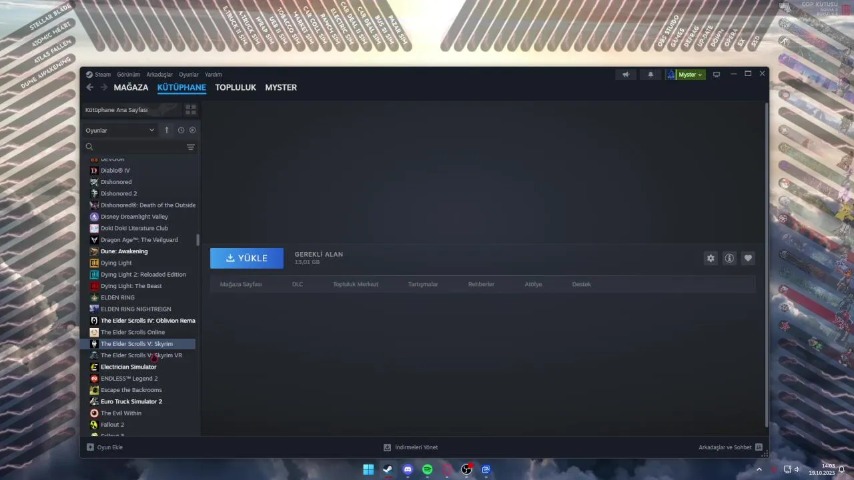Click İndirmeleri Yönet at bottom
Image resolution: width=854 pixels, height=480 pixels.
[x=416, y=447]
